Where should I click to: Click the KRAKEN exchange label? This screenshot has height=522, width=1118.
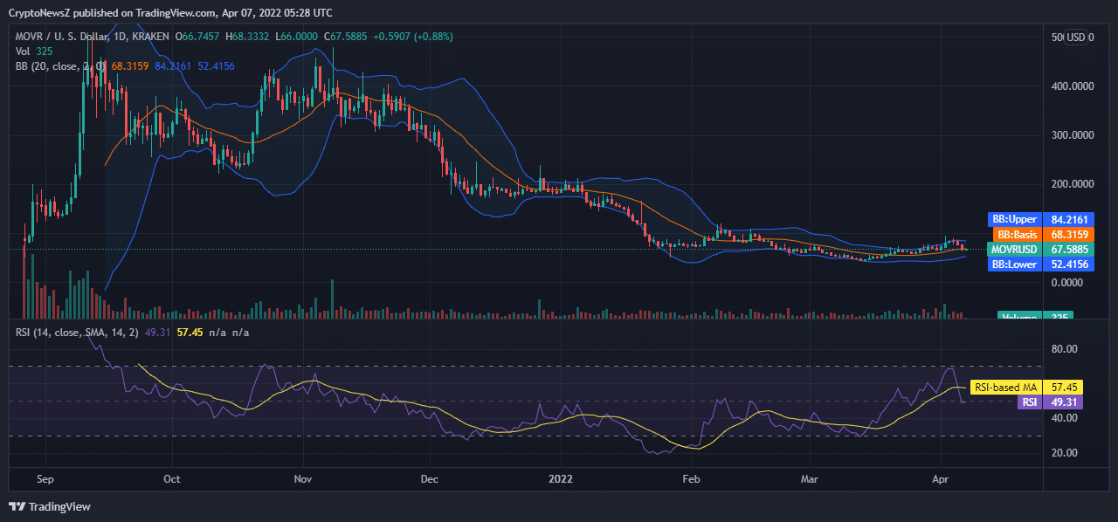pyautogui.click(x=150, y=38)
